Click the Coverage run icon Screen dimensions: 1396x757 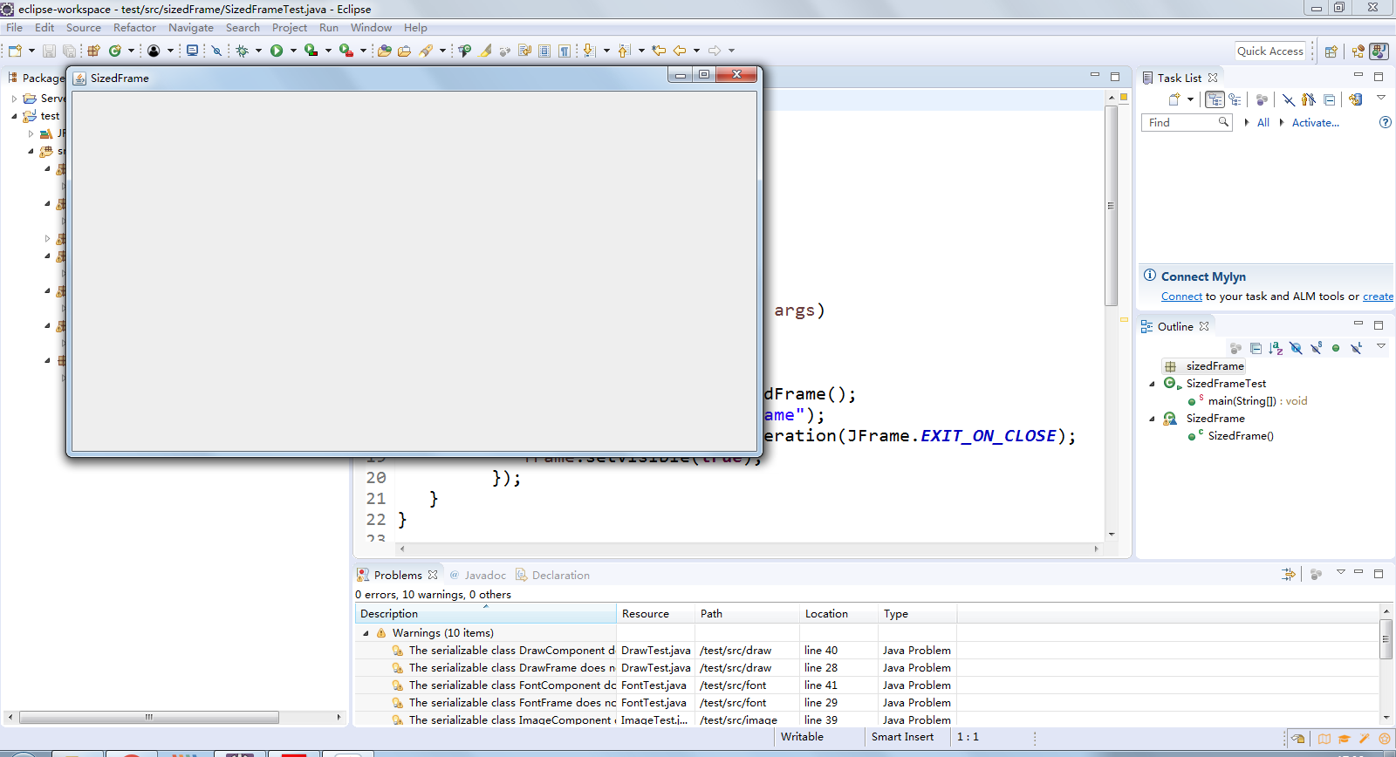(x=311, y=51)
